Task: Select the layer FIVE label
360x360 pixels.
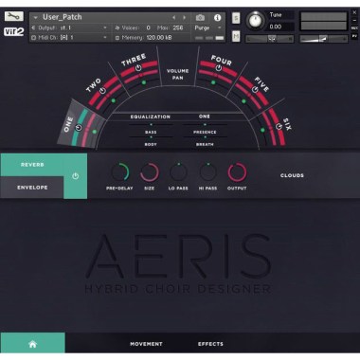Action: [261, 84]
